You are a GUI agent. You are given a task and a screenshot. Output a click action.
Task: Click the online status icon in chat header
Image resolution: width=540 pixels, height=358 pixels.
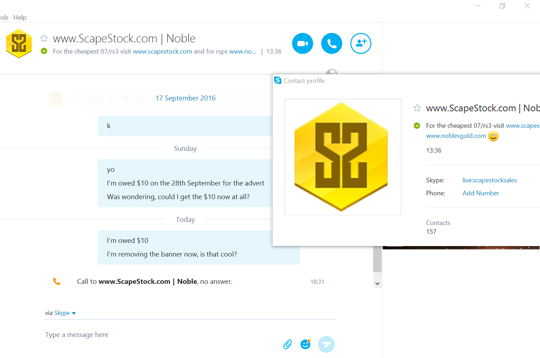pos(44,51)
